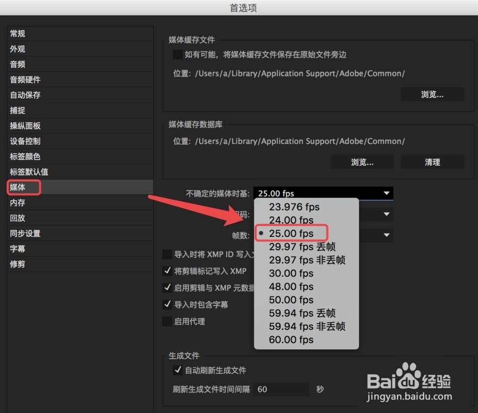Click 清理 to clean the cache database

(432, 162)
